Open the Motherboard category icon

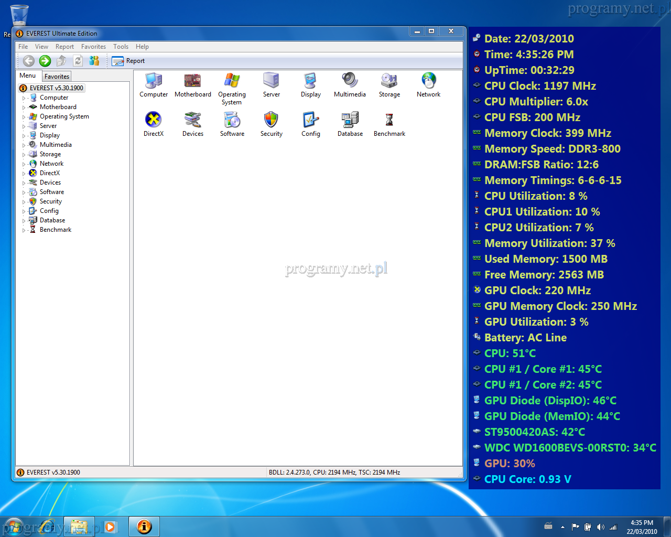192,81
